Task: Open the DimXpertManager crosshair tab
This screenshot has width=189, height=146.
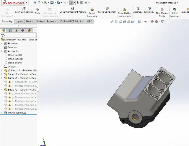Action: click(x=23, y=30)
